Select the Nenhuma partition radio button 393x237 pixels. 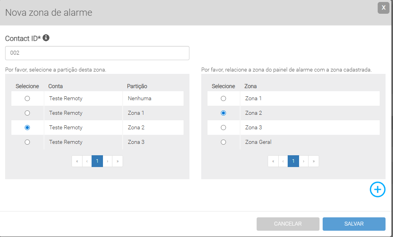[28, 99]
